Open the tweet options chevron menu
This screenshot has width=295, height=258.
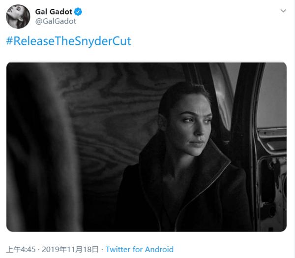pos(283,11)
